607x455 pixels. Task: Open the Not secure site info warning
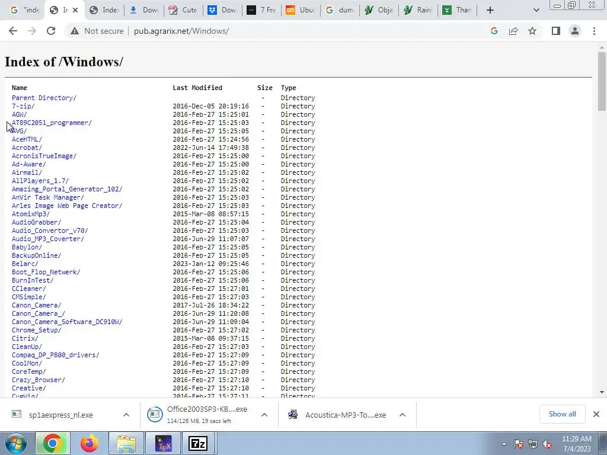click(97, 31)
